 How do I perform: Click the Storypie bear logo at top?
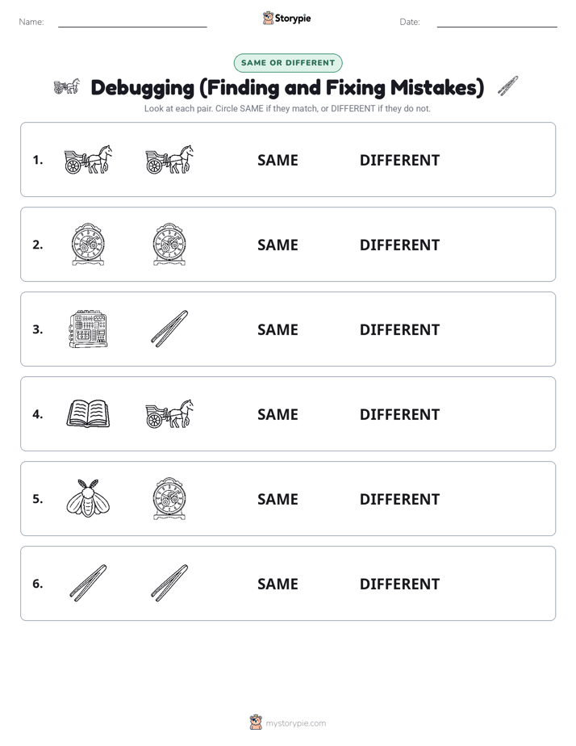click(268, 18)
